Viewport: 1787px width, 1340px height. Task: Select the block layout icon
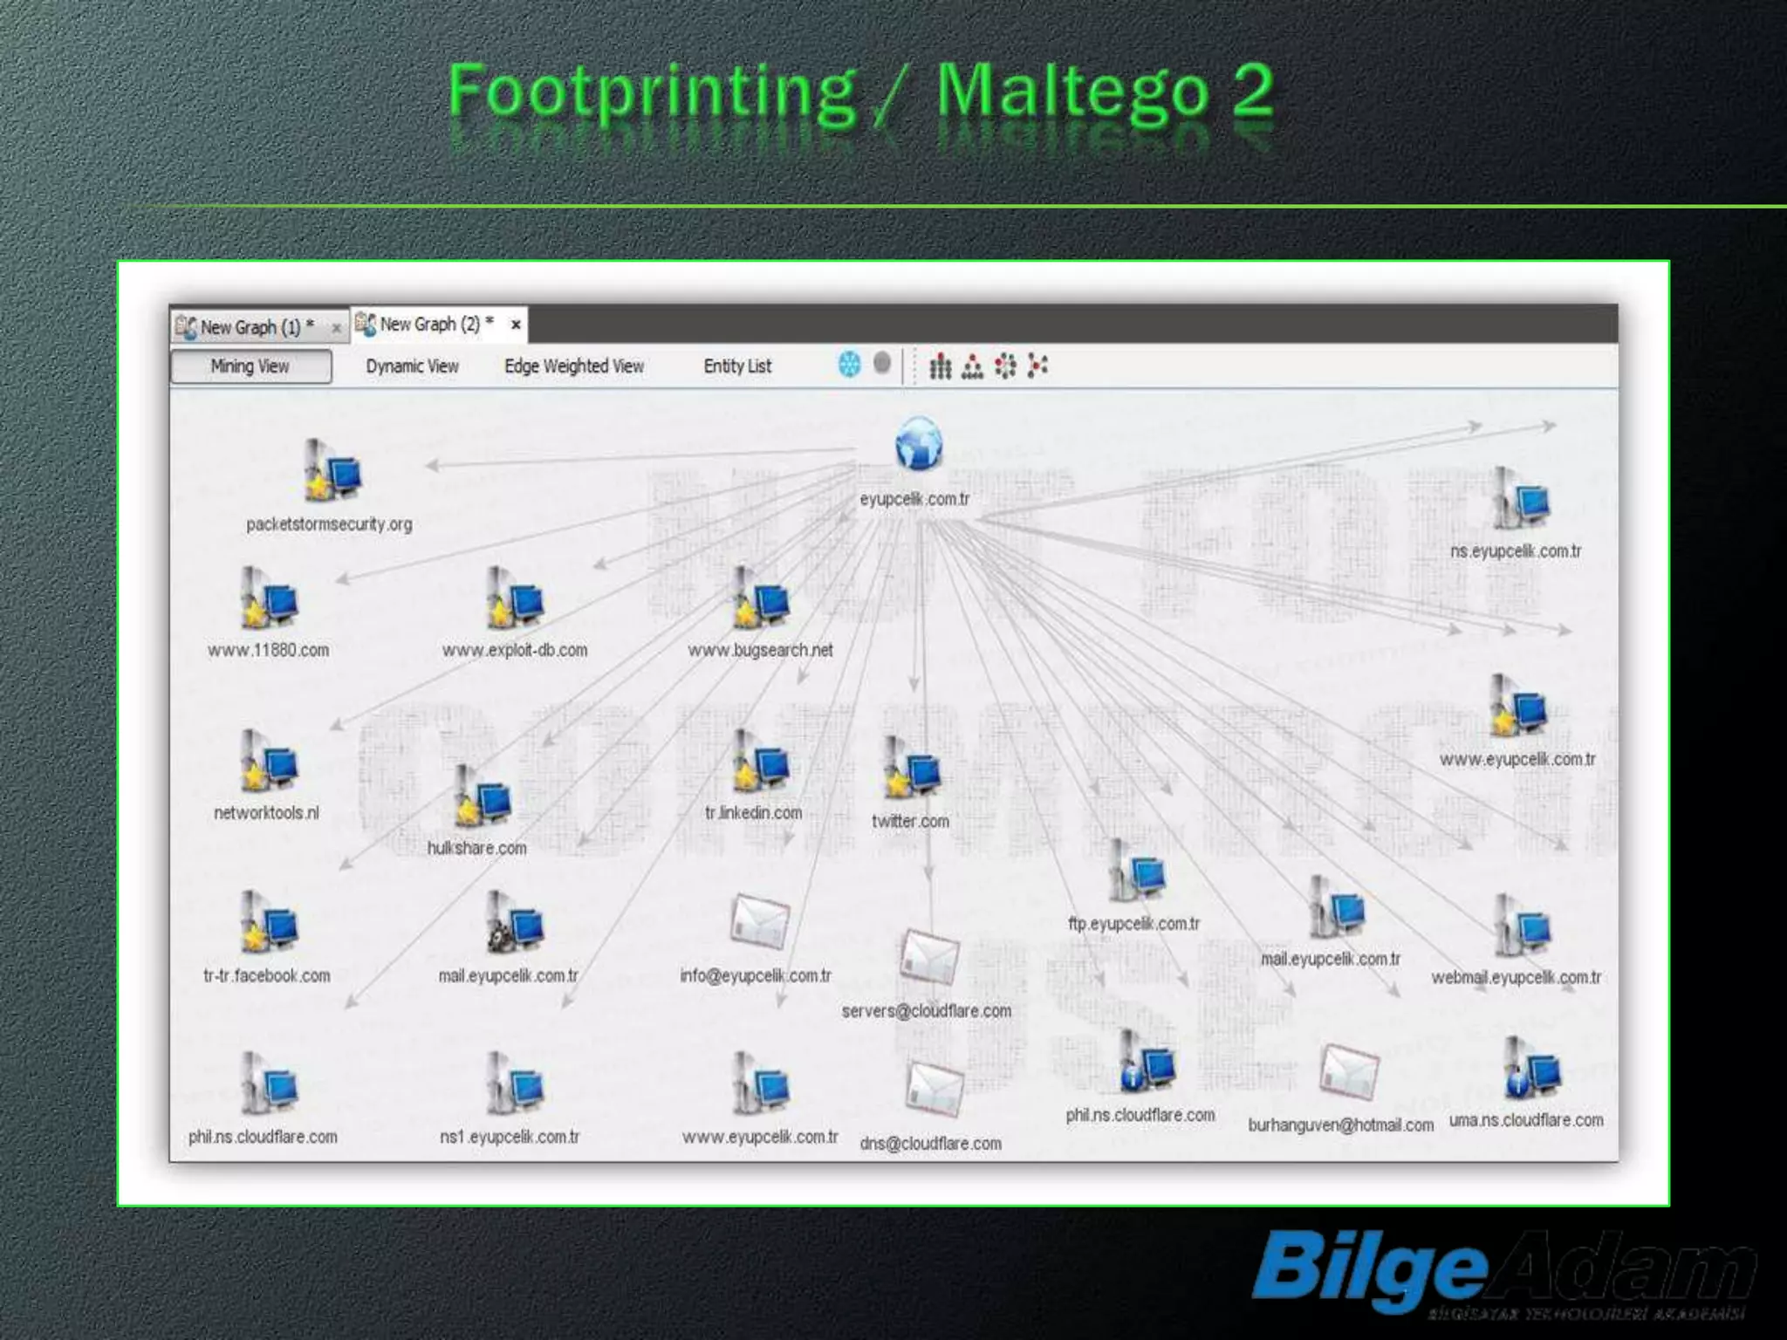click(x=940, y=366)
